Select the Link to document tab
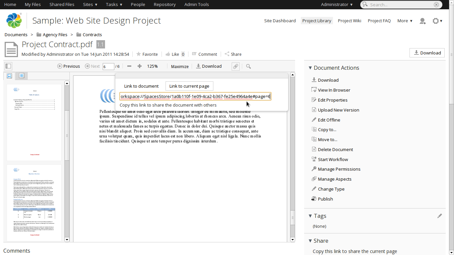This screenshot has height=255, width=454. pos(141,86)
